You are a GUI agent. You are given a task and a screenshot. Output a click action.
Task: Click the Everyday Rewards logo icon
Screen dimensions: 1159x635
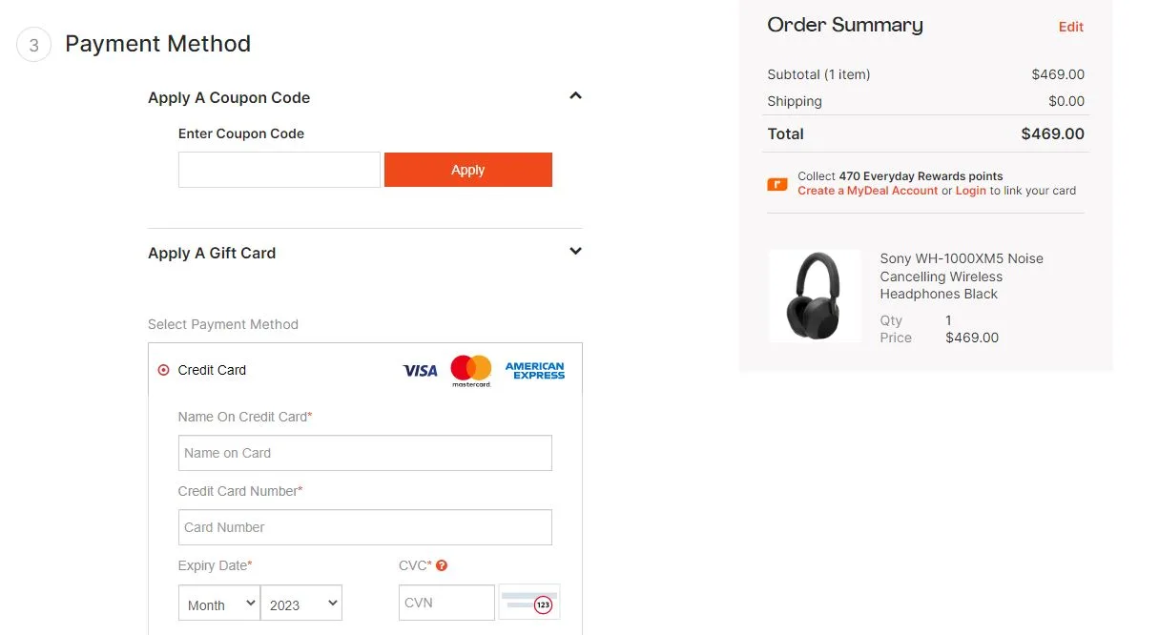[x=776, y=183]
